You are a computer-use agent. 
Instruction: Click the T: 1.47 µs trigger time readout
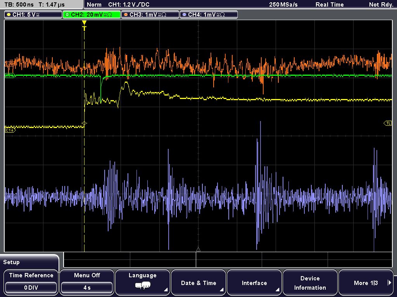coord(52,5)
